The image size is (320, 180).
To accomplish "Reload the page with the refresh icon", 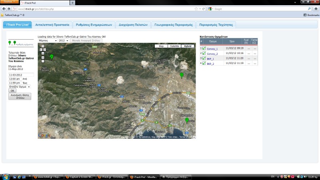I will pos(204,9).
